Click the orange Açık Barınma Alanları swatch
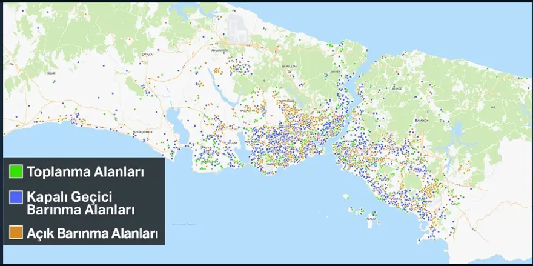The image size is (533, 266). tap(16, 233)
